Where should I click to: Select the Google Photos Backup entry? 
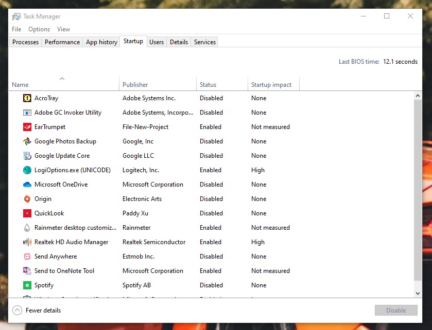pos(65,141)
